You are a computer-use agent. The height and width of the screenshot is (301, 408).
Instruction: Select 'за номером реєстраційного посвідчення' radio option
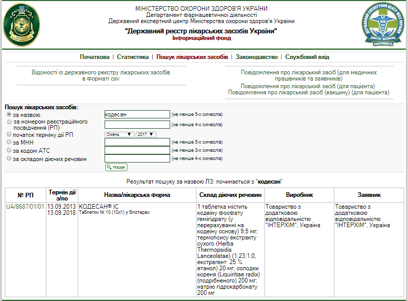(9, 122)
